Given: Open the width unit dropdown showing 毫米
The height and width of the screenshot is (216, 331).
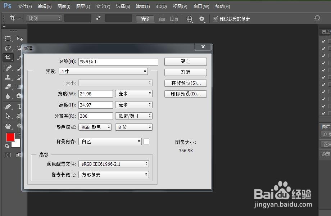Looking at the screenshot, I should pyautogui.click(x=133, y=94).
